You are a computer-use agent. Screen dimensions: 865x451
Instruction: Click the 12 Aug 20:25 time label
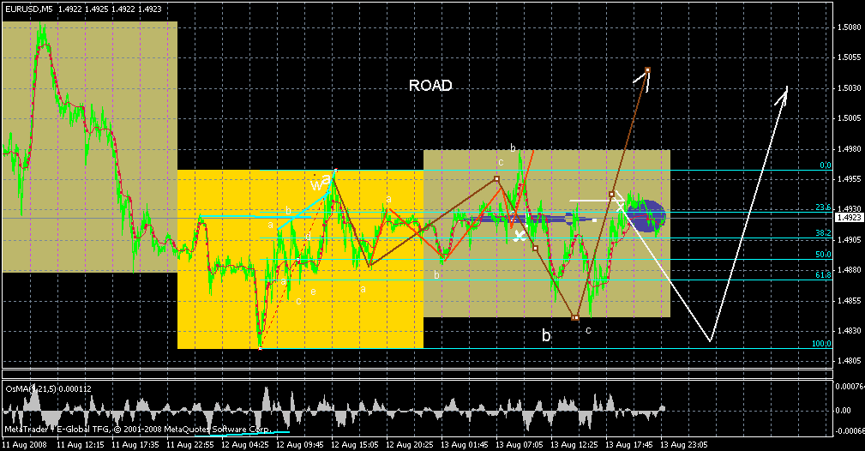[x=409, y=444]
